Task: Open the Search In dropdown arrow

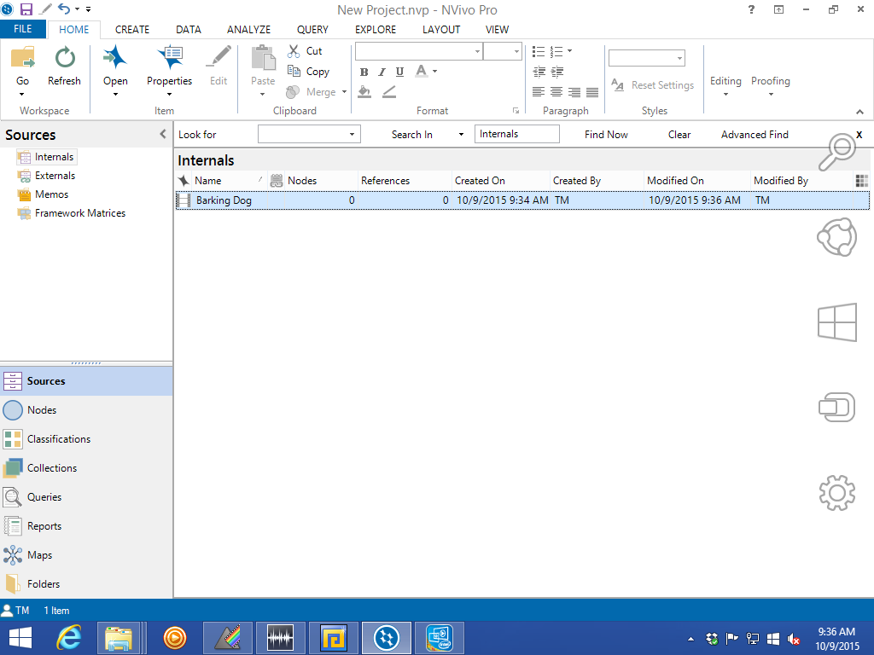Action: click(x=461, y=135)
